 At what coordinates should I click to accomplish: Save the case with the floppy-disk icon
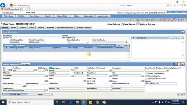tap(154, 20)
